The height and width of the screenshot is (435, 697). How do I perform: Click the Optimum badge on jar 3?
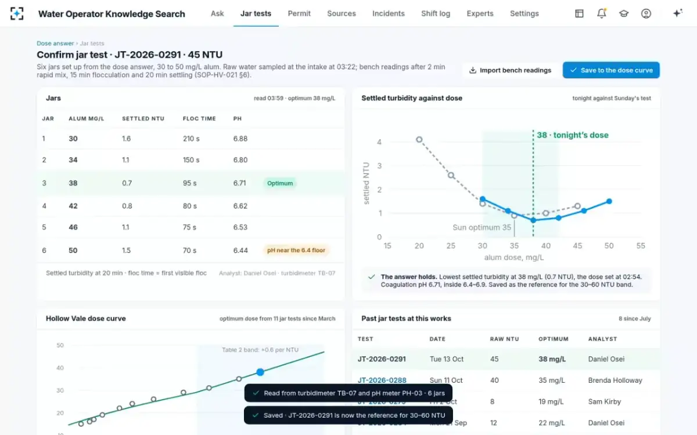(280, 183)
